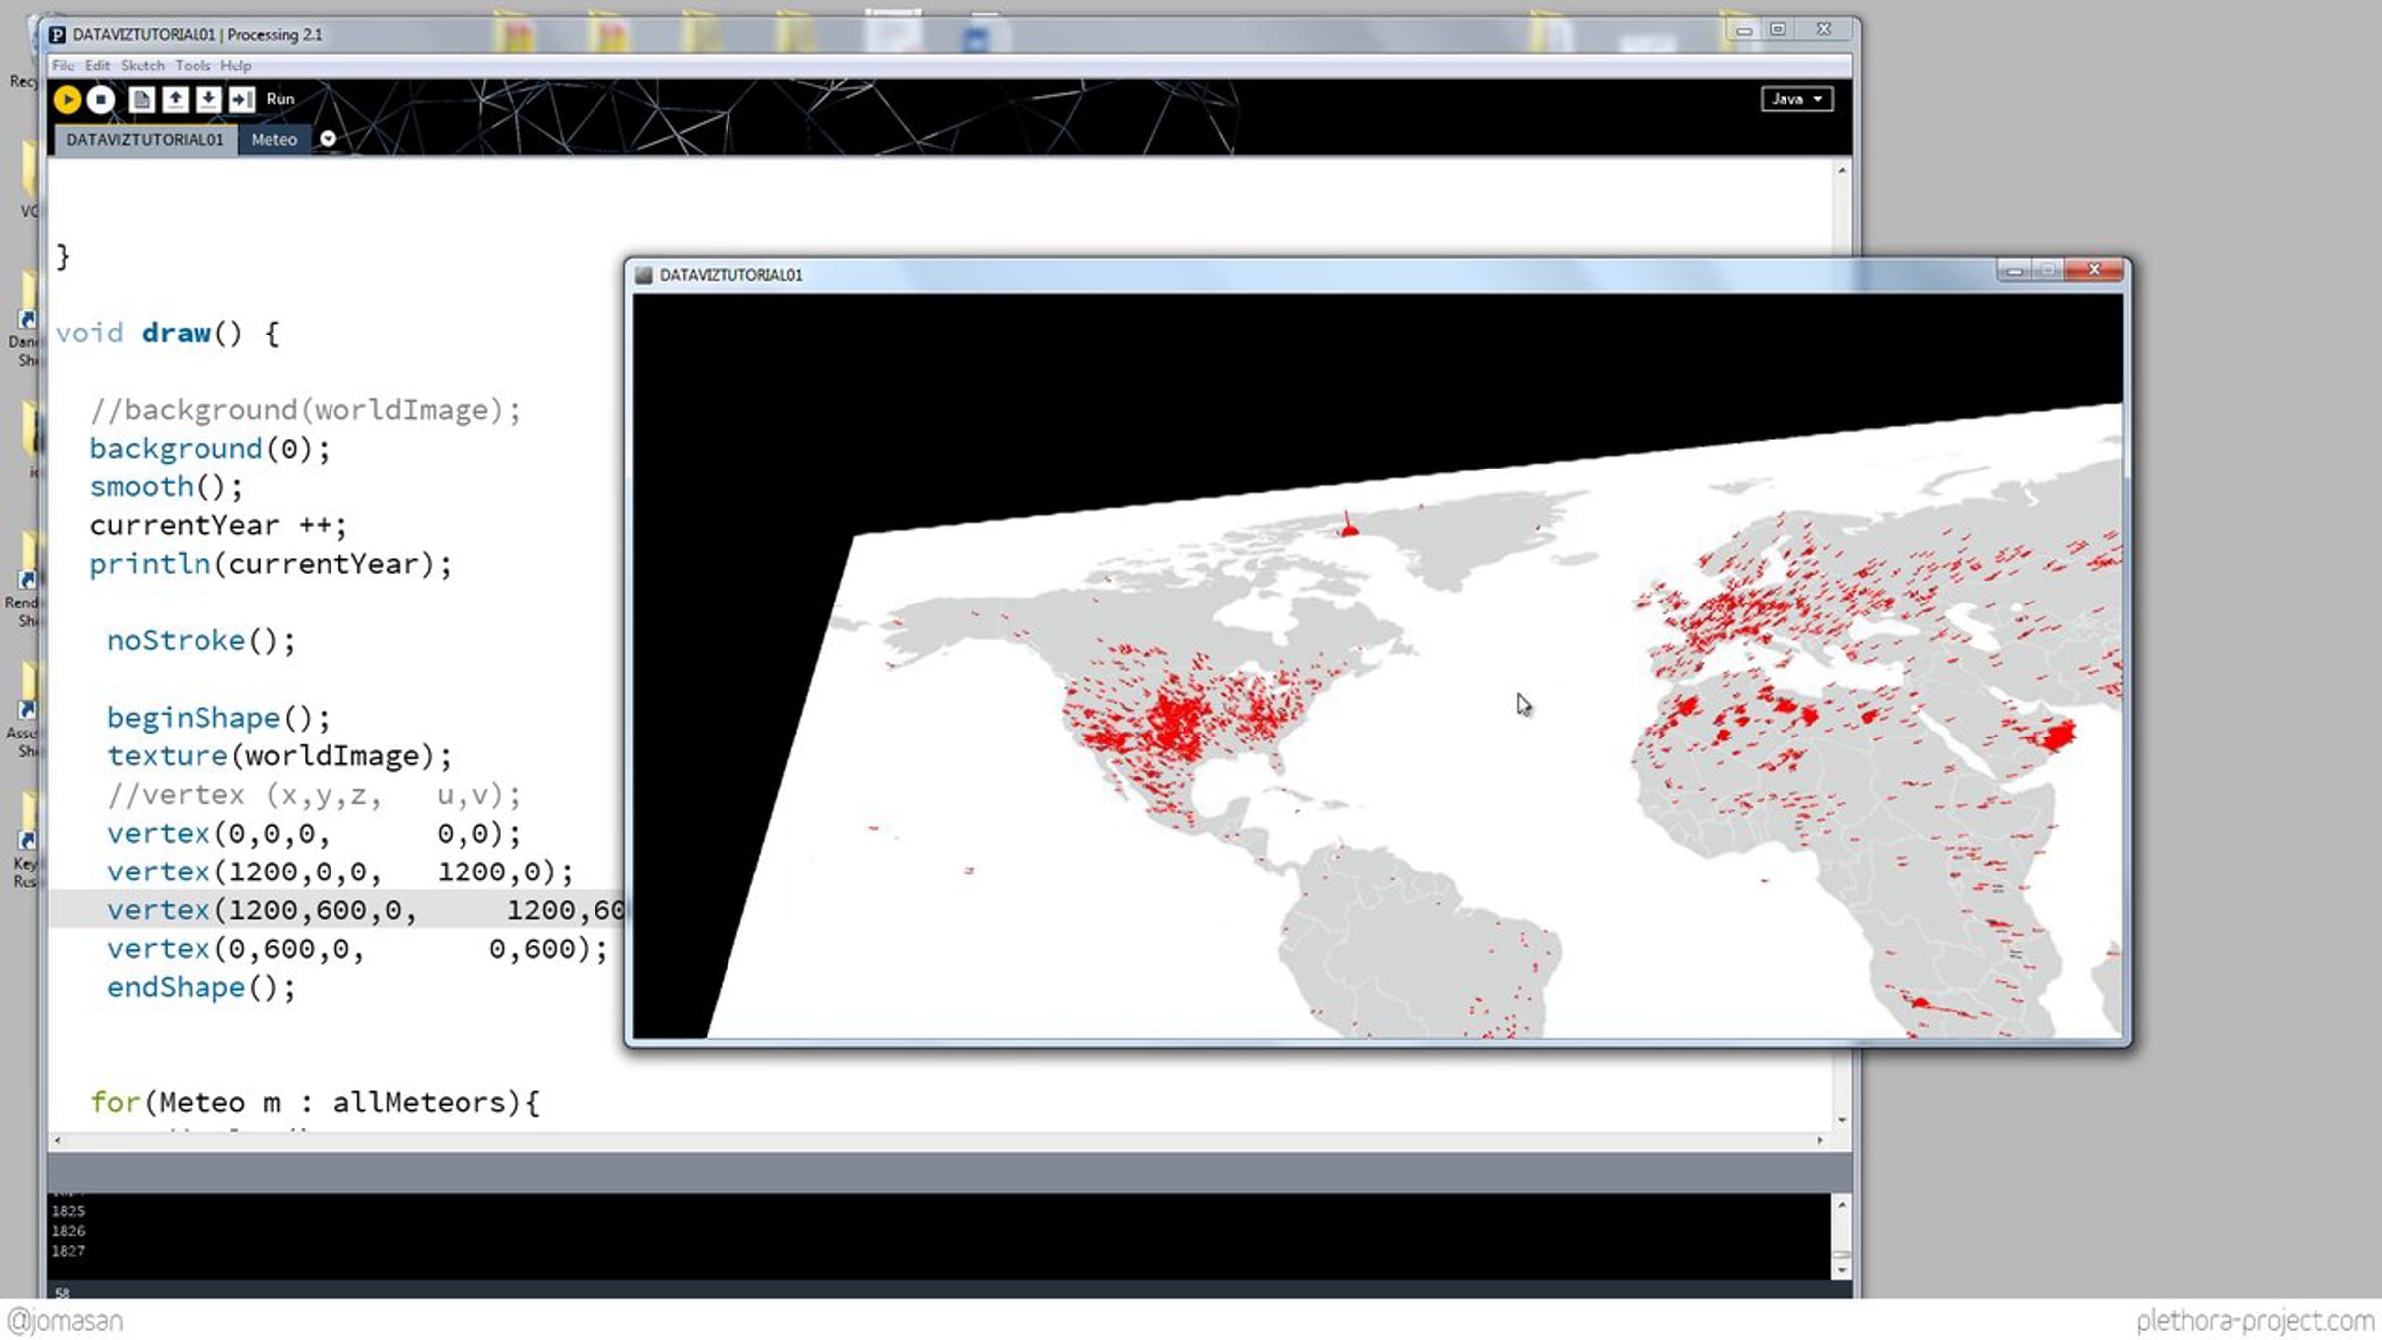
Task: Expand the tab options arrow beside Meteo
Action: point(328,140)
